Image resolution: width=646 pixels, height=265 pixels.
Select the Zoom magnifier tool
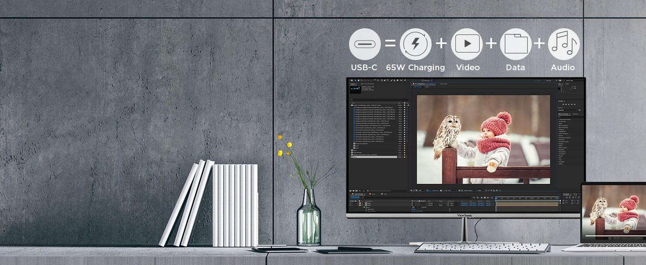point(362,80)
